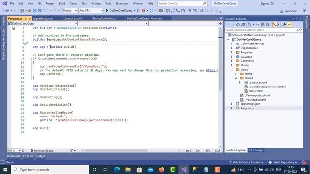Screen dimensions: 310x174
Task: Open the Output panel tab
Action: pos(41,156)
